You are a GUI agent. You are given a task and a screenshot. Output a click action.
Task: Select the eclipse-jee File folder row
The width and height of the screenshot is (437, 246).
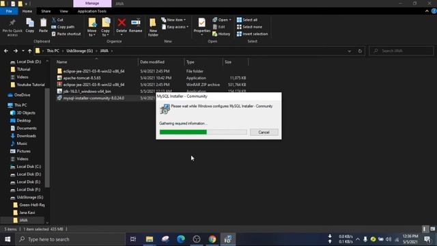click(152, 71)
